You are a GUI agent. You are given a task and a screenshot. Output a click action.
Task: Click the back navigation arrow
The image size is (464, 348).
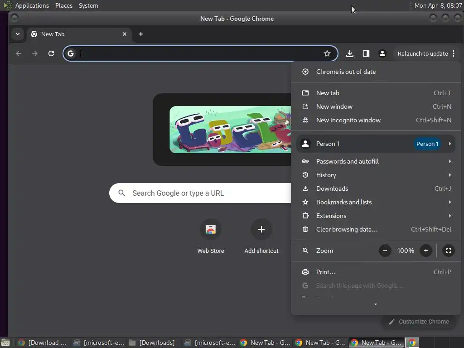19,53
